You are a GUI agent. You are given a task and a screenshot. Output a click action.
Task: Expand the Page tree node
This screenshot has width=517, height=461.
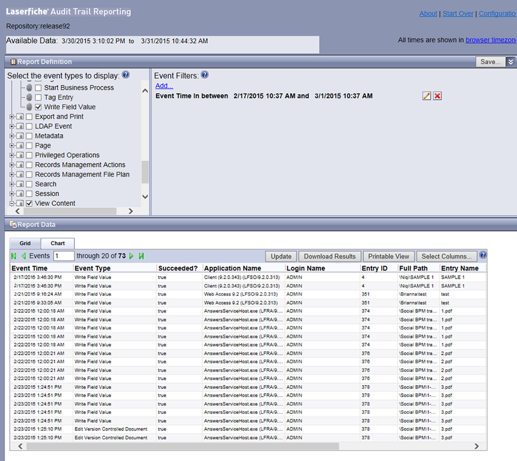12,146
